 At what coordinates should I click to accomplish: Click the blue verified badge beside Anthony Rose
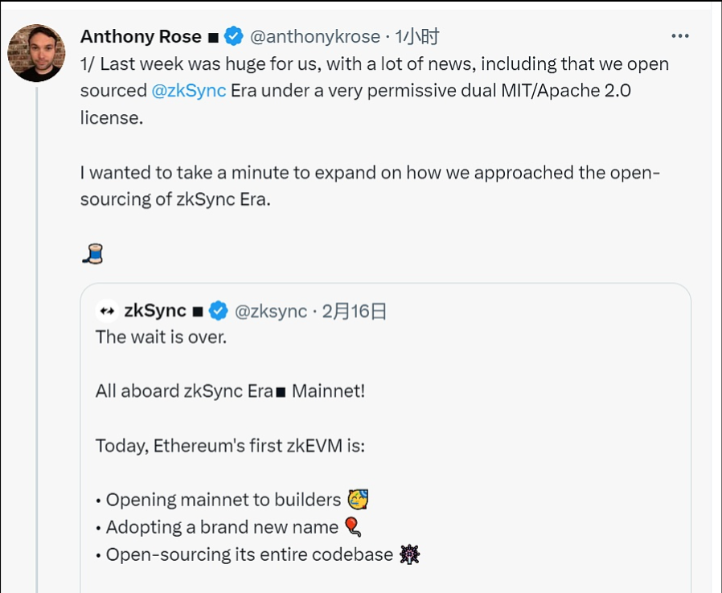pos(233,36)
